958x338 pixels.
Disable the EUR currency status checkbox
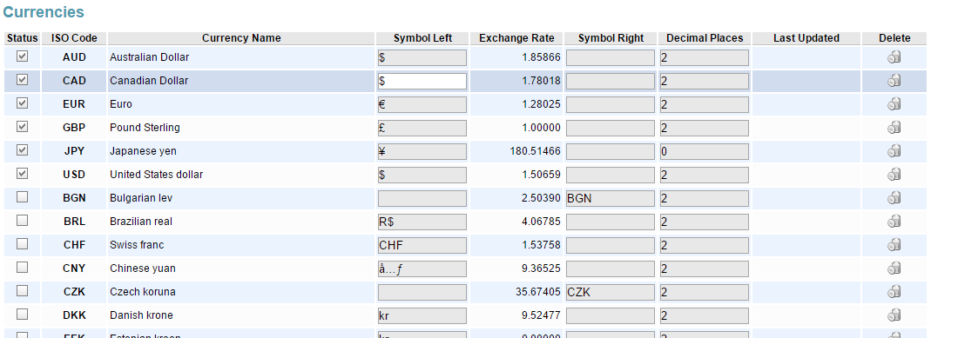(x=22, y=103)
